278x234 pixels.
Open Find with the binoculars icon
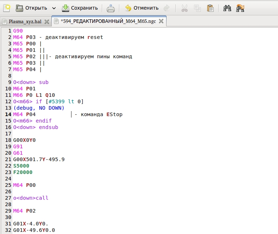(227, 8)
